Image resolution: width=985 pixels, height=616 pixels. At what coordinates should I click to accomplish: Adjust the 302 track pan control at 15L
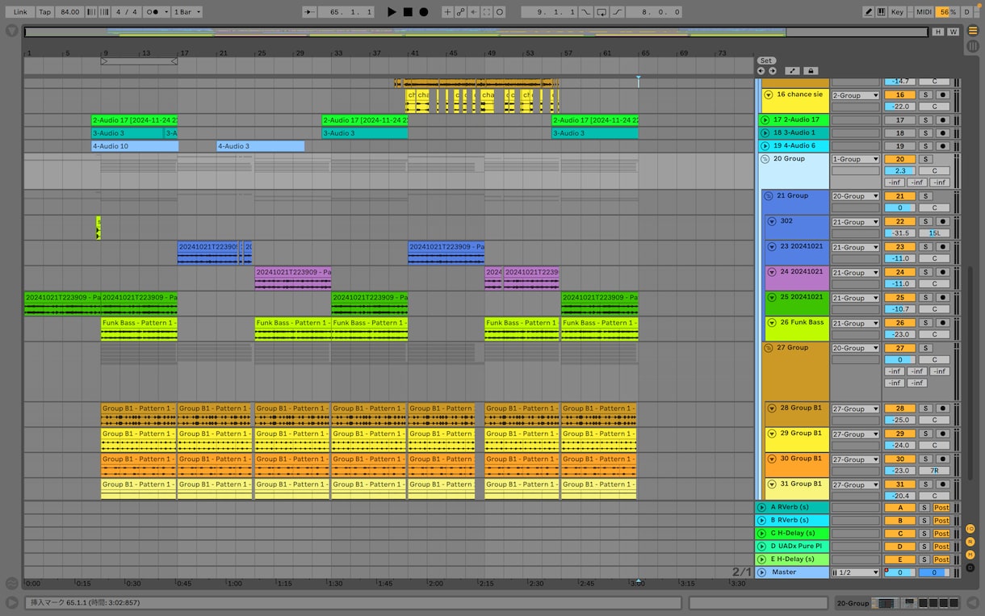click(934, 233)
